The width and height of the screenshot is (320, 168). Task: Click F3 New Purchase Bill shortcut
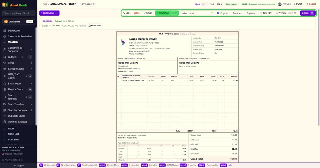pos(87,165)
